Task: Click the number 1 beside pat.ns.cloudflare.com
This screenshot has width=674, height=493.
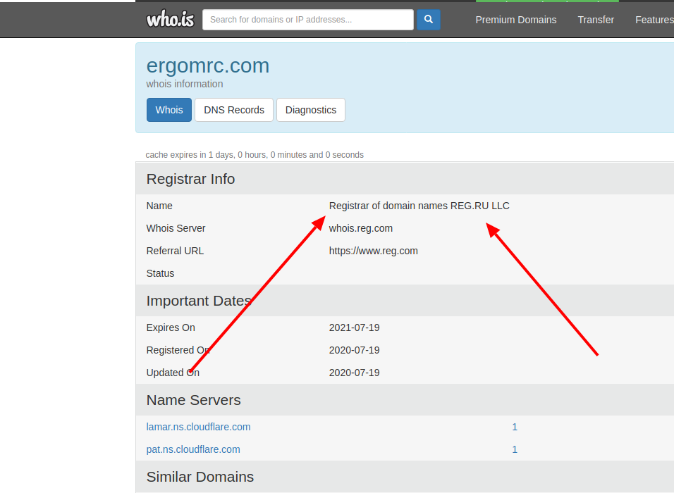Action: tap(515, 449)
